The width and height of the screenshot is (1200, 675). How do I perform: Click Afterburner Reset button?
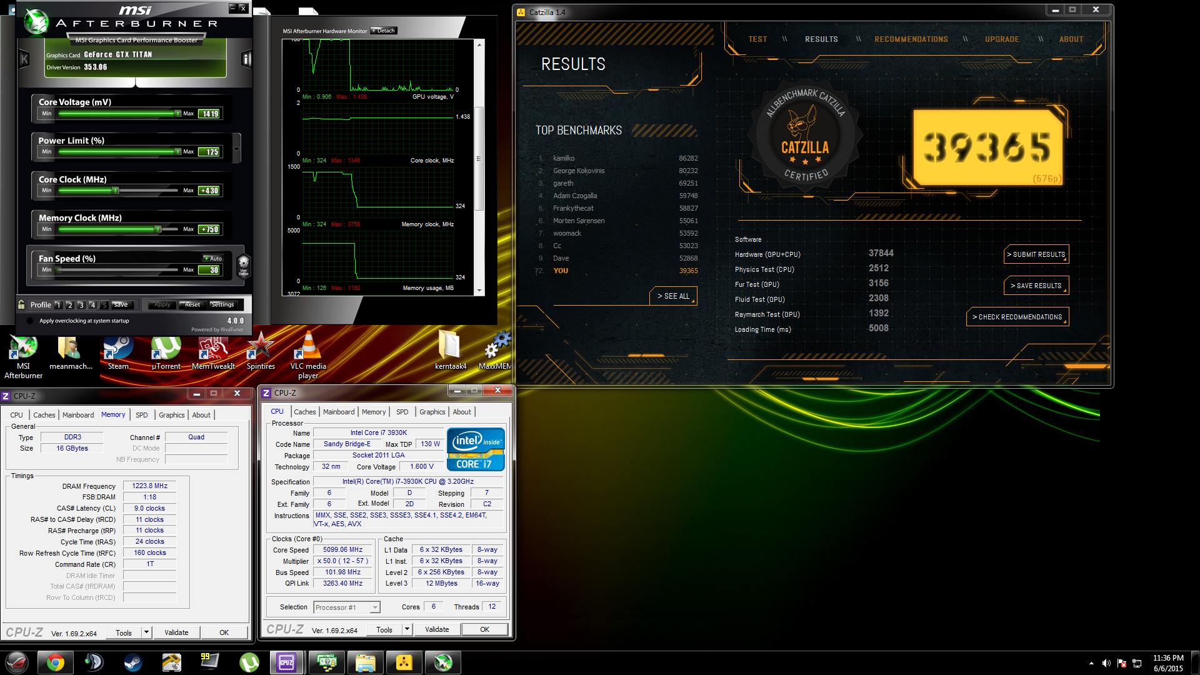pyautogui.click(x=192, y=305)
